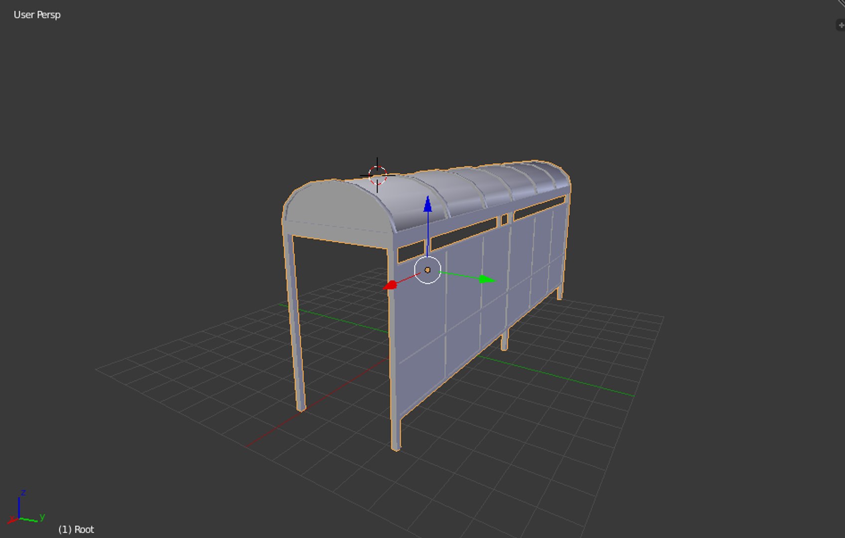Grab the red X-axis manipulator handle
This screenshot has width=845, height=538.
pyautogui.click(x=391, y=285)
